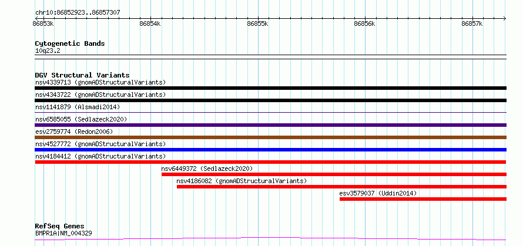This screenshot has width=523, height=246.
Task: Click the RefSeq Genes track heading
Action: [59, 227]
